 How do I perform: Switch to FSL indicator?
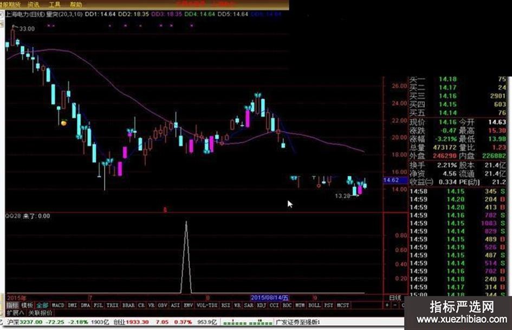pyautogui.click(x=98, y=305)
